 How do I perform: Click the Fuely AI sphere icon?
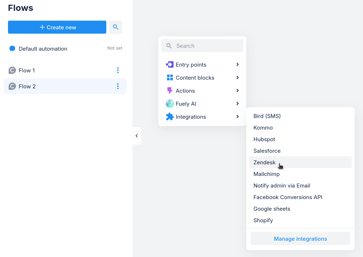coord(170,104)
